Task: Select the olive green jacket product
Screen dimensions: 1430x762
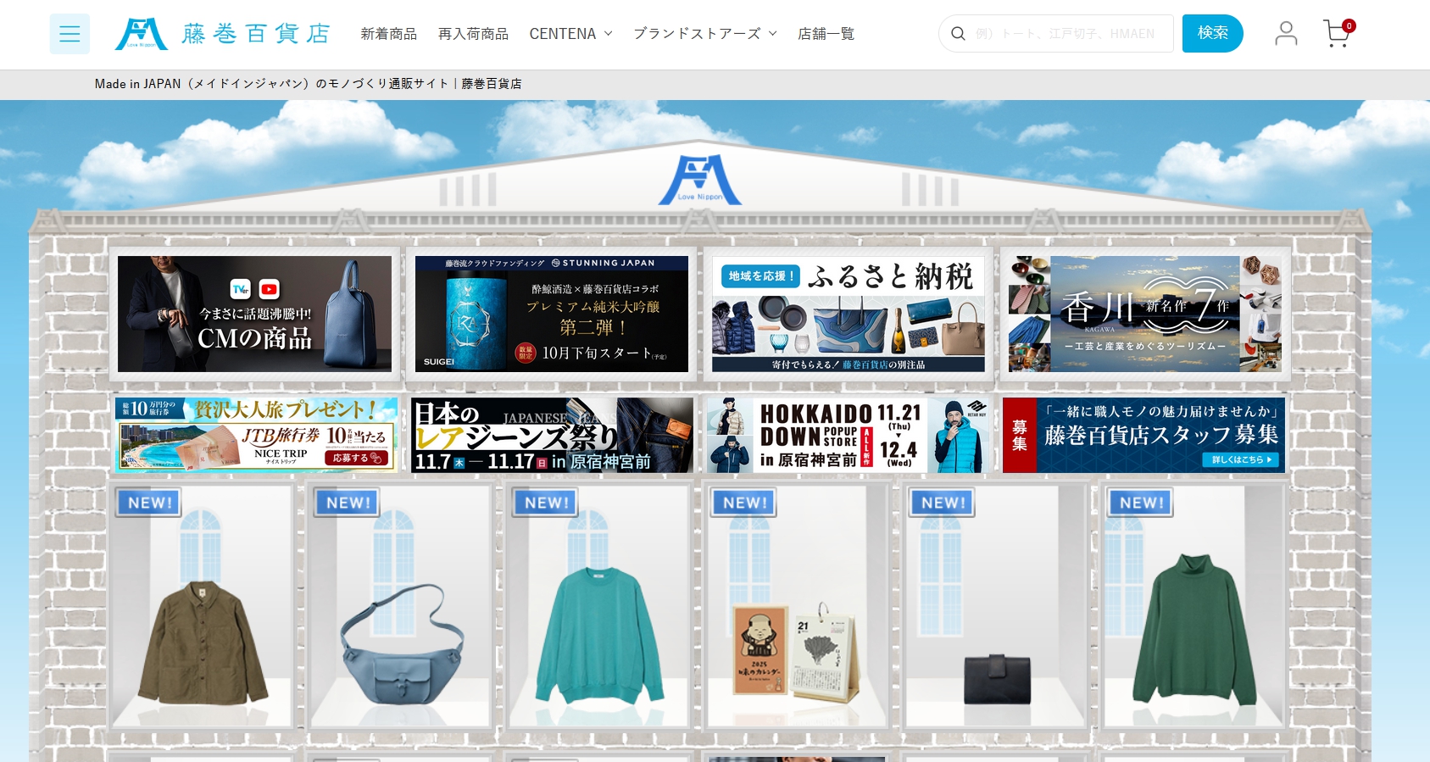Action: click(202, 642)
